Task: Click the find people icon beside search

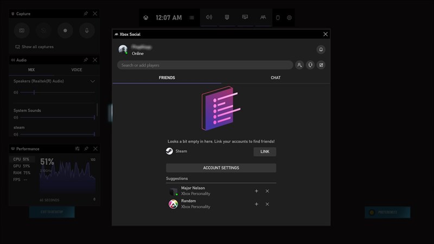Action: click(299, 65)
